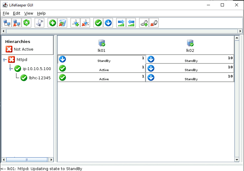
Task: Click the Add Dependency chain icon
Action: pyautogui.click(x=144, y=23)
